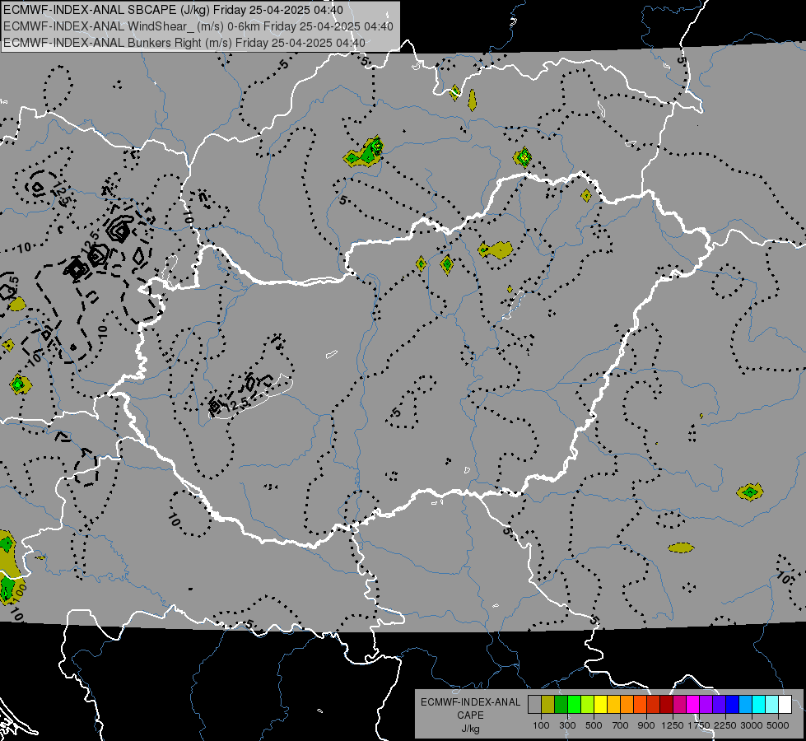This screenshot has height=741, width=806.
Task: Click the 100 tick label under colorbar
Action: click(541, 725)
